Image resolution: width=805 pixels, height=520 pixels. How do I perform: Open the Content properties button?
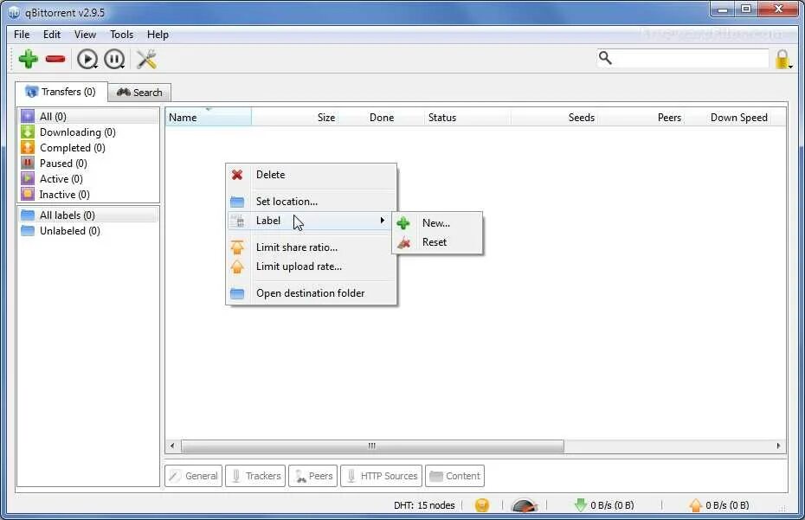(x=454, y=476)
